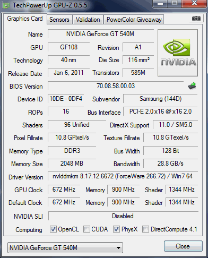Select the Graphics Card tab

click(x=25, y=19)
